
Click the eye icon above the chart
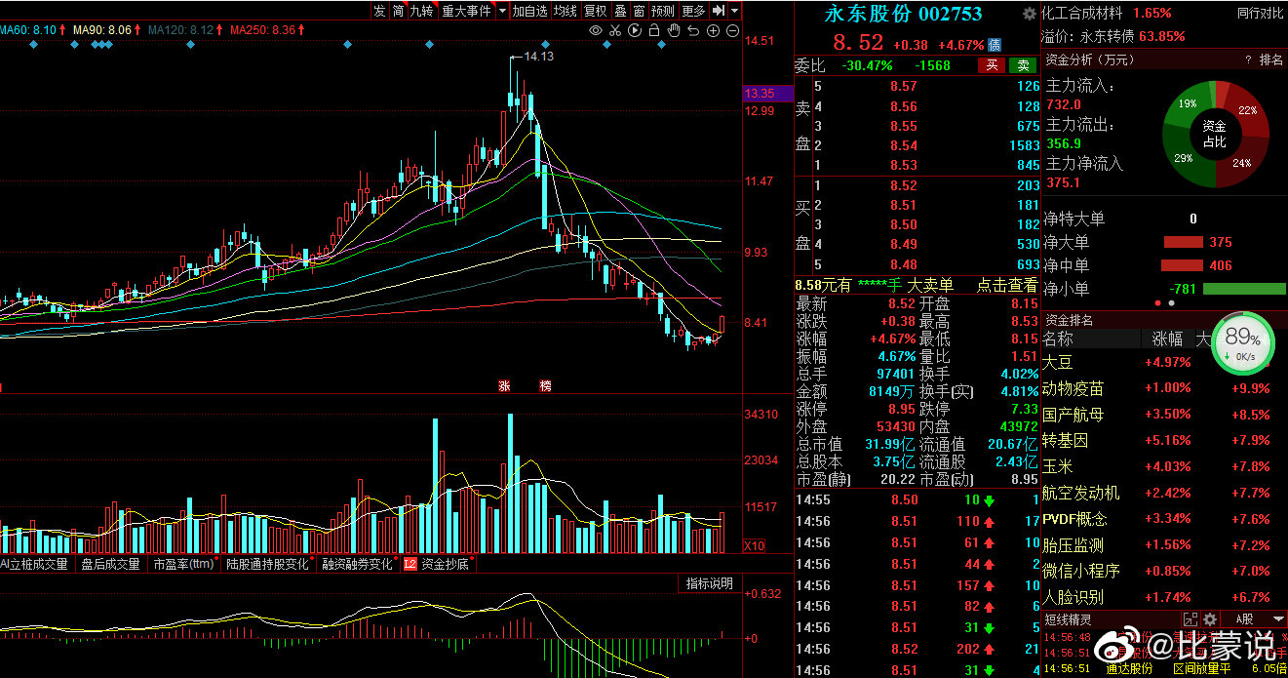click(596, 31)
